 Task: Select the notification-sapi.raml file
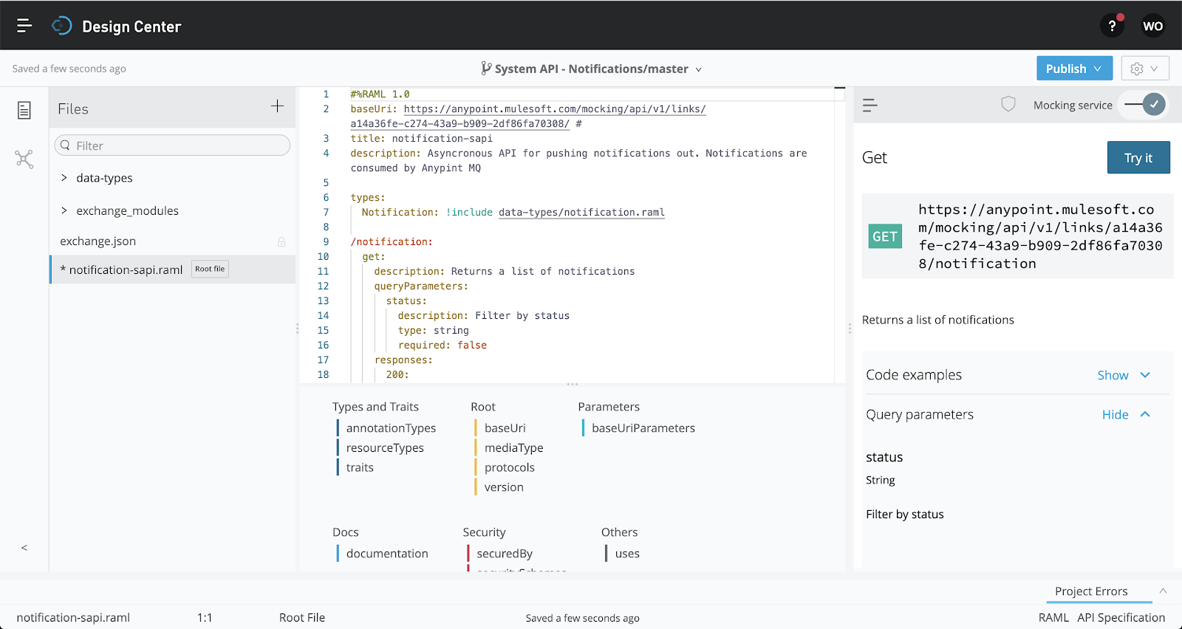click(x=126, y=270)
